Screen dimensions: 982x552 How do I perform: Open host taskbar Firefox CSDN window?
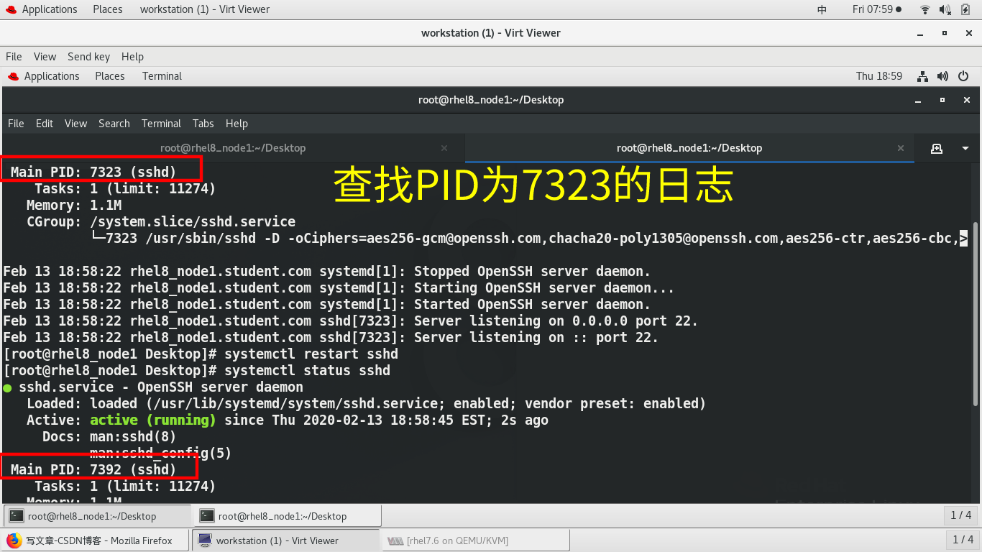coord(95,540)
